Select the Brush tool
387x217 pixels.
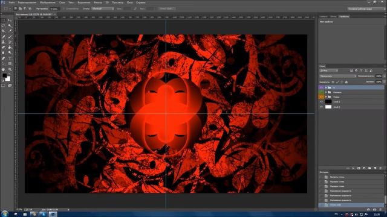pyautogui.click(x=10, y=37)
